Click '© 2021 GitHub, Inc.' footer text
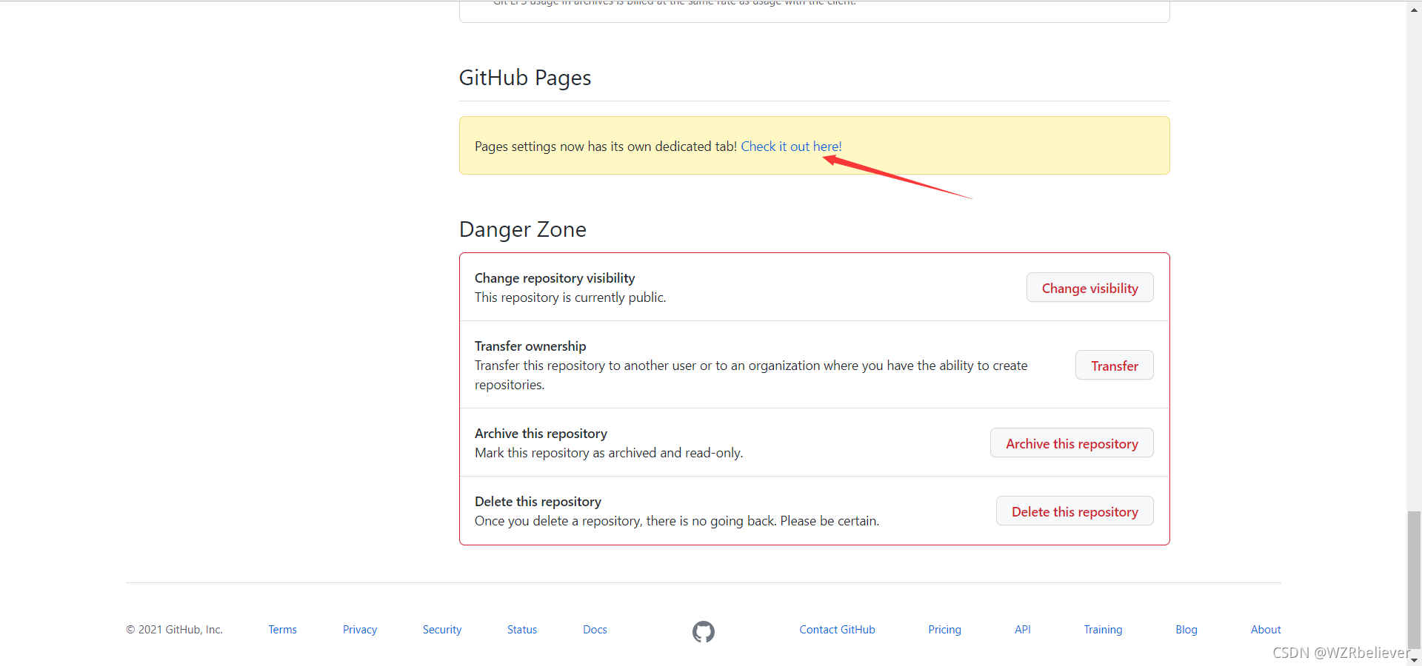 coord(174,630)
